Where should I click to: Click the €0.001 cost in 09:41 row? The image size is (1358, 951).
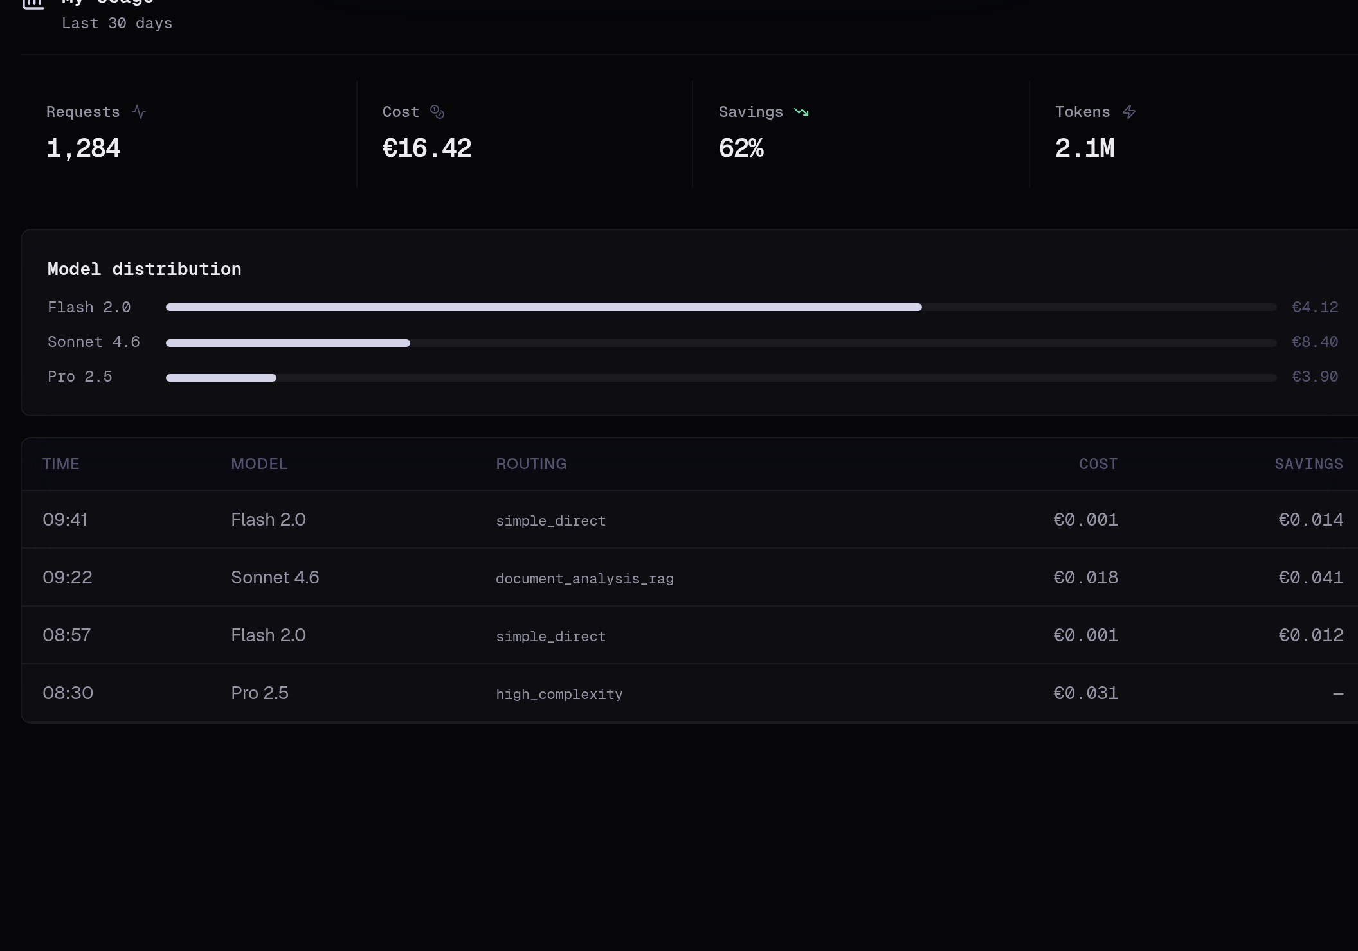[x=1086, y=519]
